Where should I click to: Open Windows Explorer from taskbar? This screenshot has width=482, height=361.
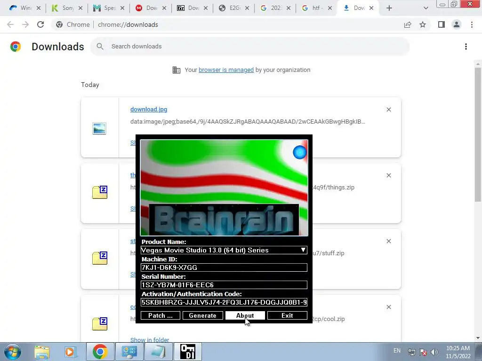pos(42,352)
